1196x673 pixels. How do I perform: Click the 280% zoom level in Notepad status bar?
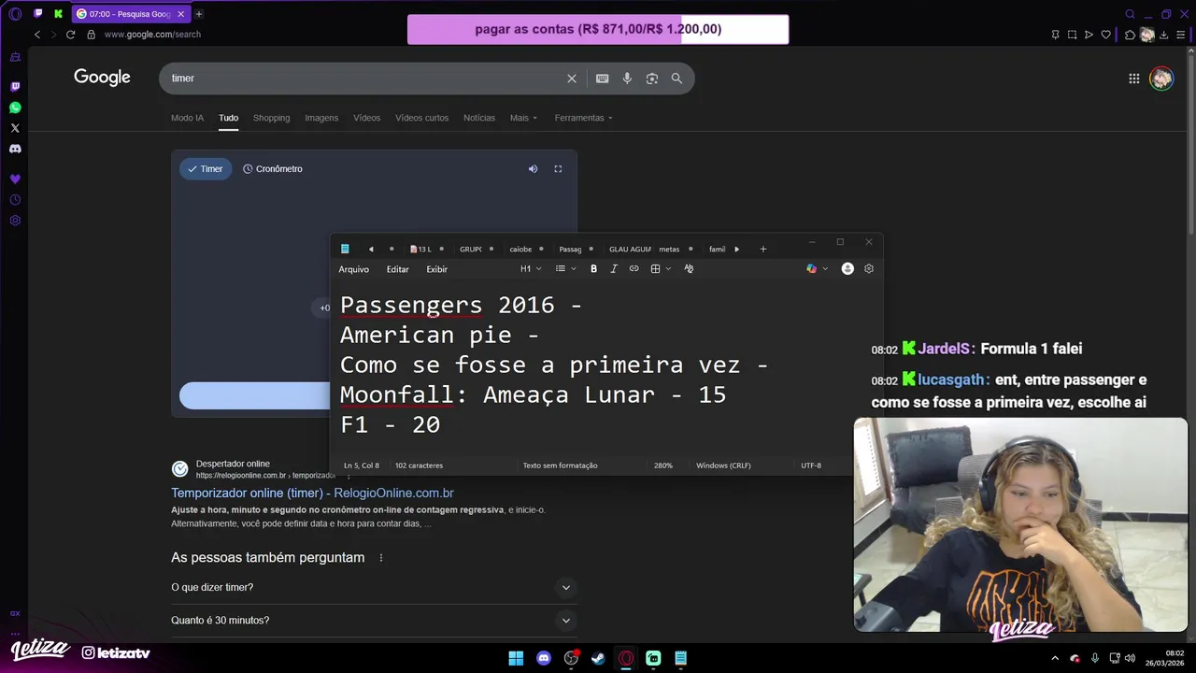pos(663,465)
